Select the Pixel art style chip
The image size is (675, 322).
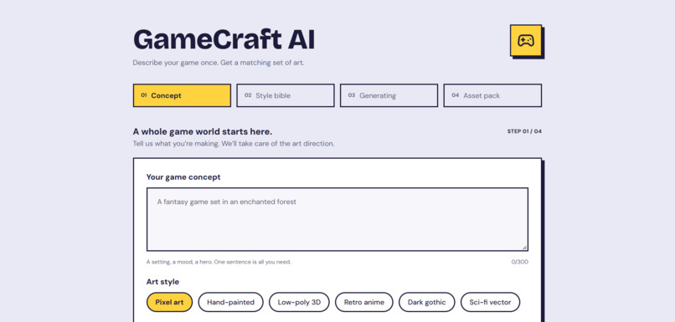click(169, 302)
